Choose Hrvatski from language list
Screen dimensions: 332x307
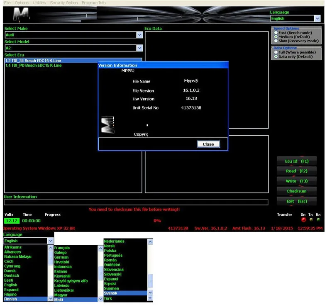(61, 262)
